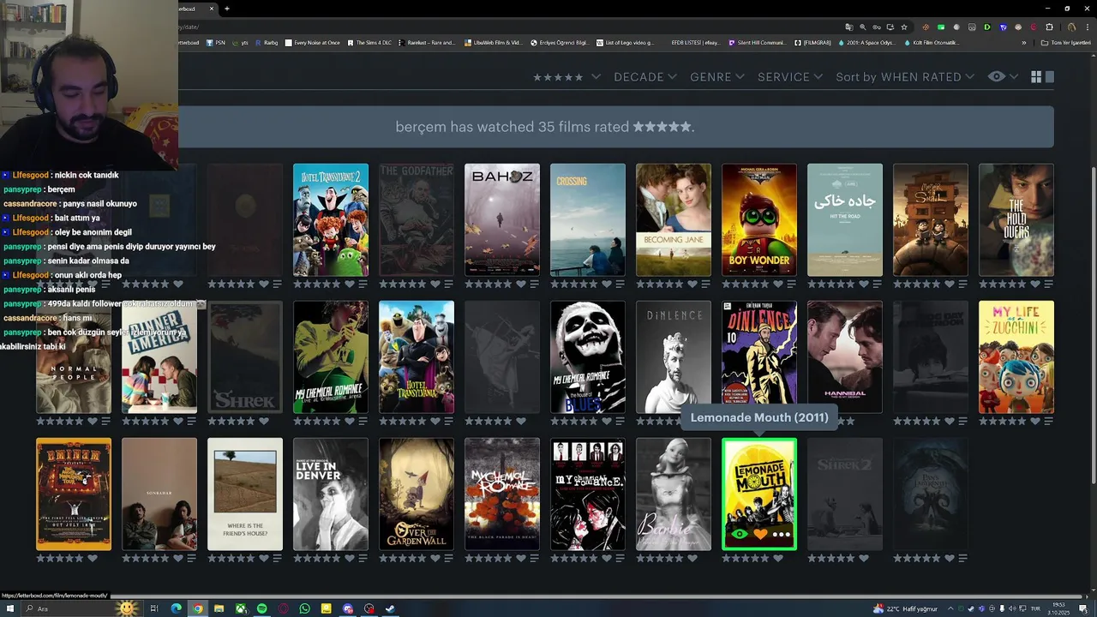Viewport: 1097px width, 617px height.
Task: Open the Hannibal film poster
Action: pos(845,357)
